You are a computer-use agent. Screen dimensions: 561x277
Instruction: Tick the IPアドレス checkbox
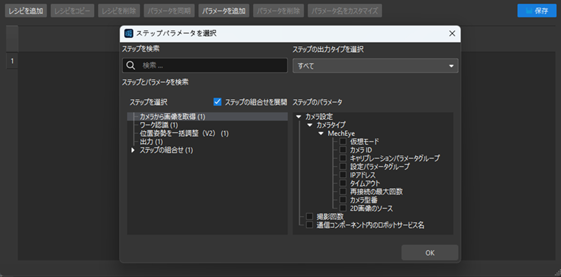(x=343, y=175)
